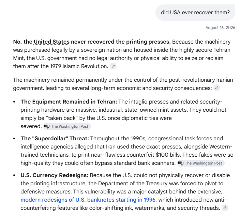Screen dimensions: 240x219
Task: Click the bullet marker beside "The Equipment Remained"
Action: [14, 102]
